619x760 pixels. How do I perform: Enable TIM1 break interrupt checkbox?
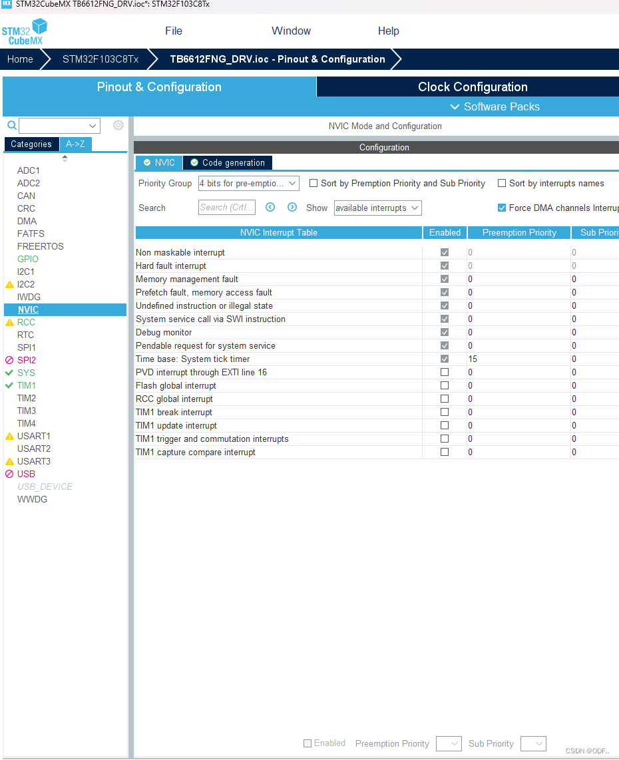(445, 412)
